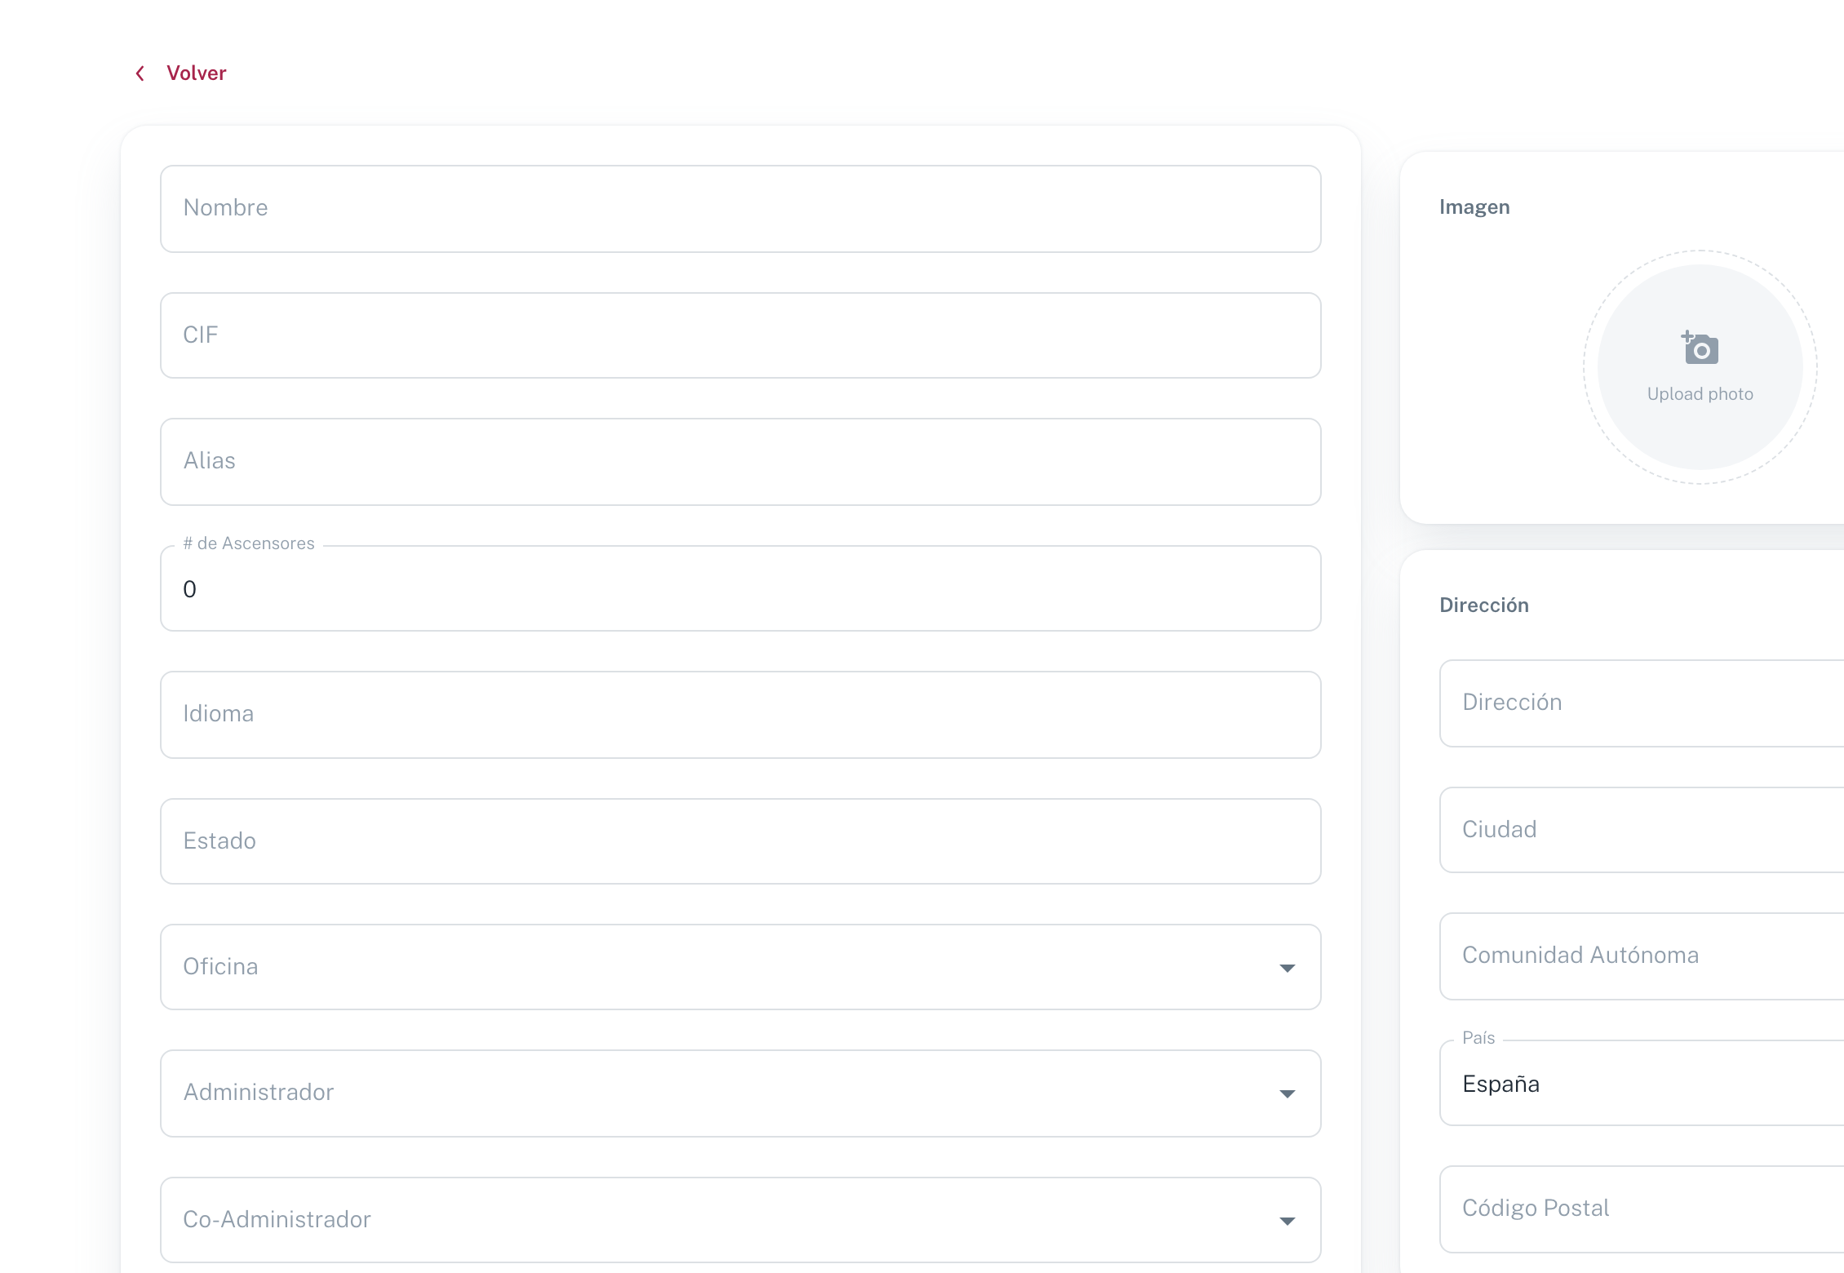Focus the Estado field
1844x1273 pixels.
click(740, 841)
